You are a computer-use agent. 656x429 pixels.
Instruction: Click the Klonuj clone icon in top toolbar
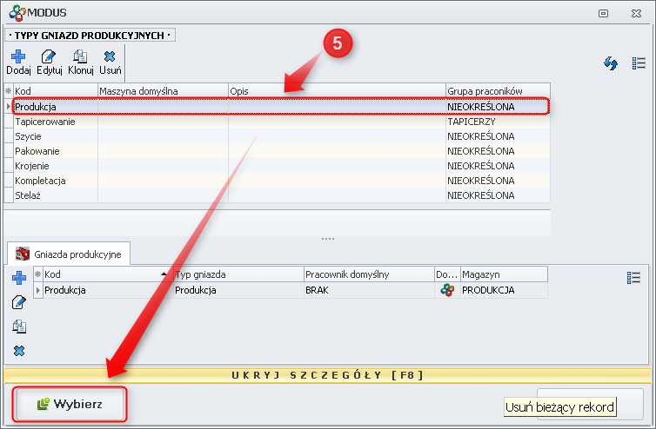[79, 56]
